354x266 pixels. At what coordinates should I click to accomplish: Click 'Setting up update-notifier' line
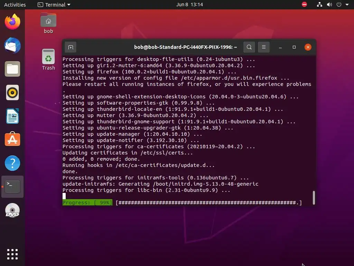[x=131, y=140]
